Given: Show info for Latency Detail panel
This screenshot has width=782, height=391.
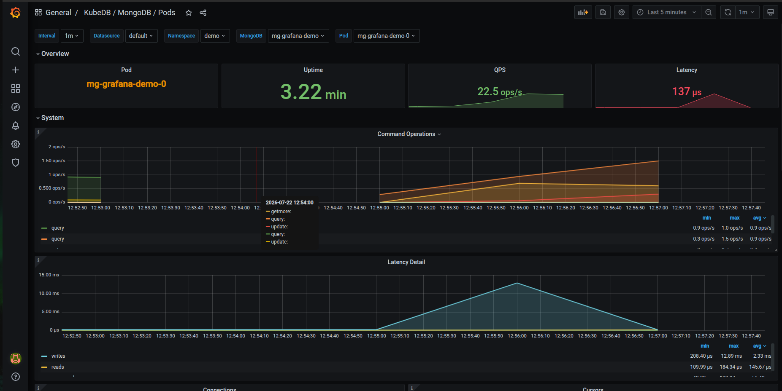Looking at the screenshot, I should (x=38, y=260).
